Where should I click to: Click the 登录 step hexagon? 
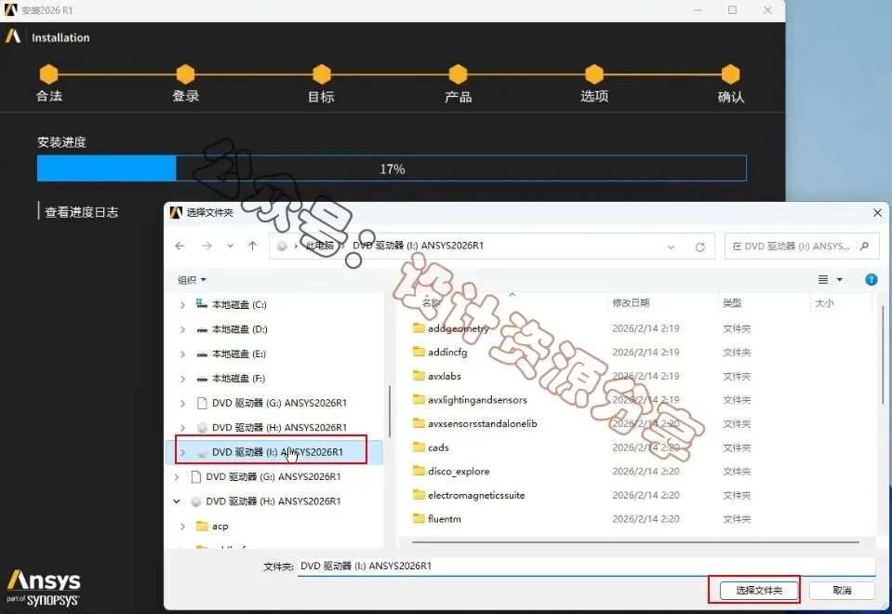[185, 74]
